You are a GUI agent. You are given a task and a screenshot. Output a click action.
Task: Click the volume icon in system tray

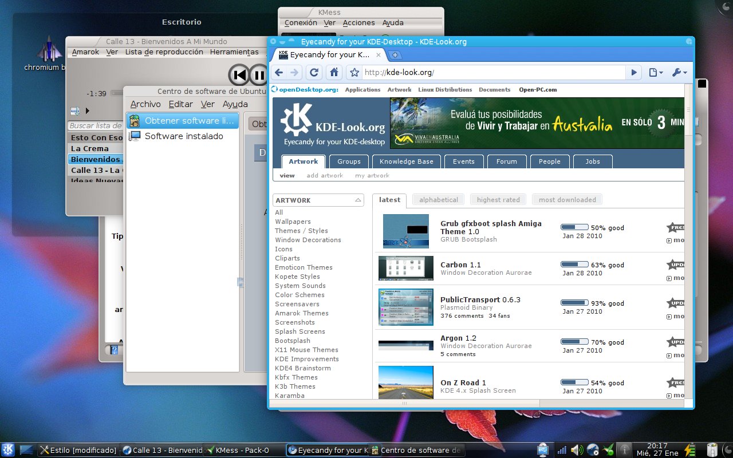coord(577,450)
